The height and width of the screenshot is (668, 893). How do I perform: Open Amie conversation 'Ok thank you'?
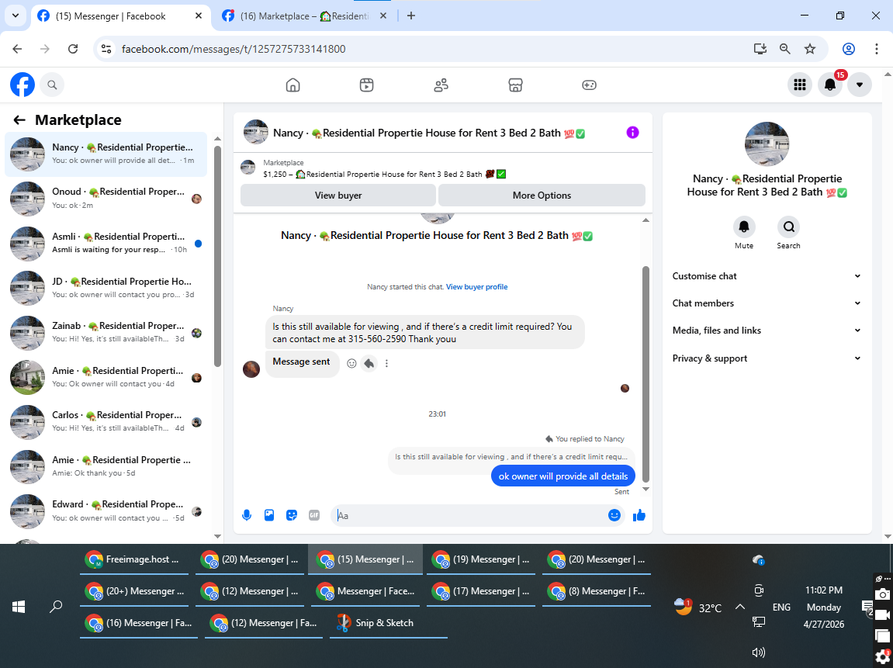click(106, 466)
